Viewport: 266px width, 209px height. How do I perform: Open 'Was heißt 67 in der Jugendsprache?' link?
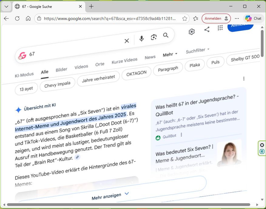pos(197,105)
